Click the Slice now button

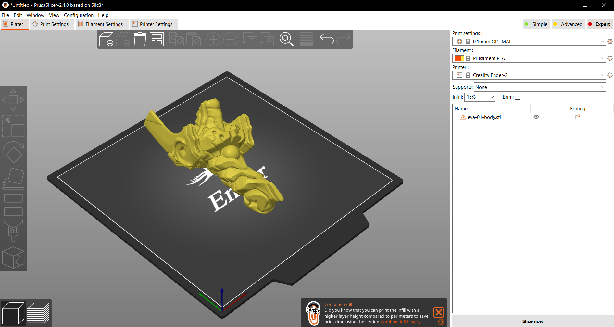click(x=533, y=321)
